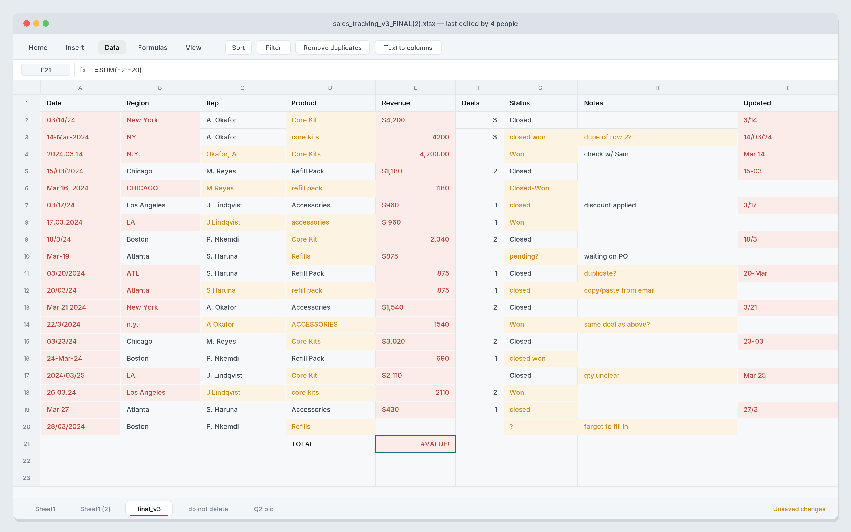Switch to the Insert tab
This screenshot has width=851, height=532.
[75, 48]
